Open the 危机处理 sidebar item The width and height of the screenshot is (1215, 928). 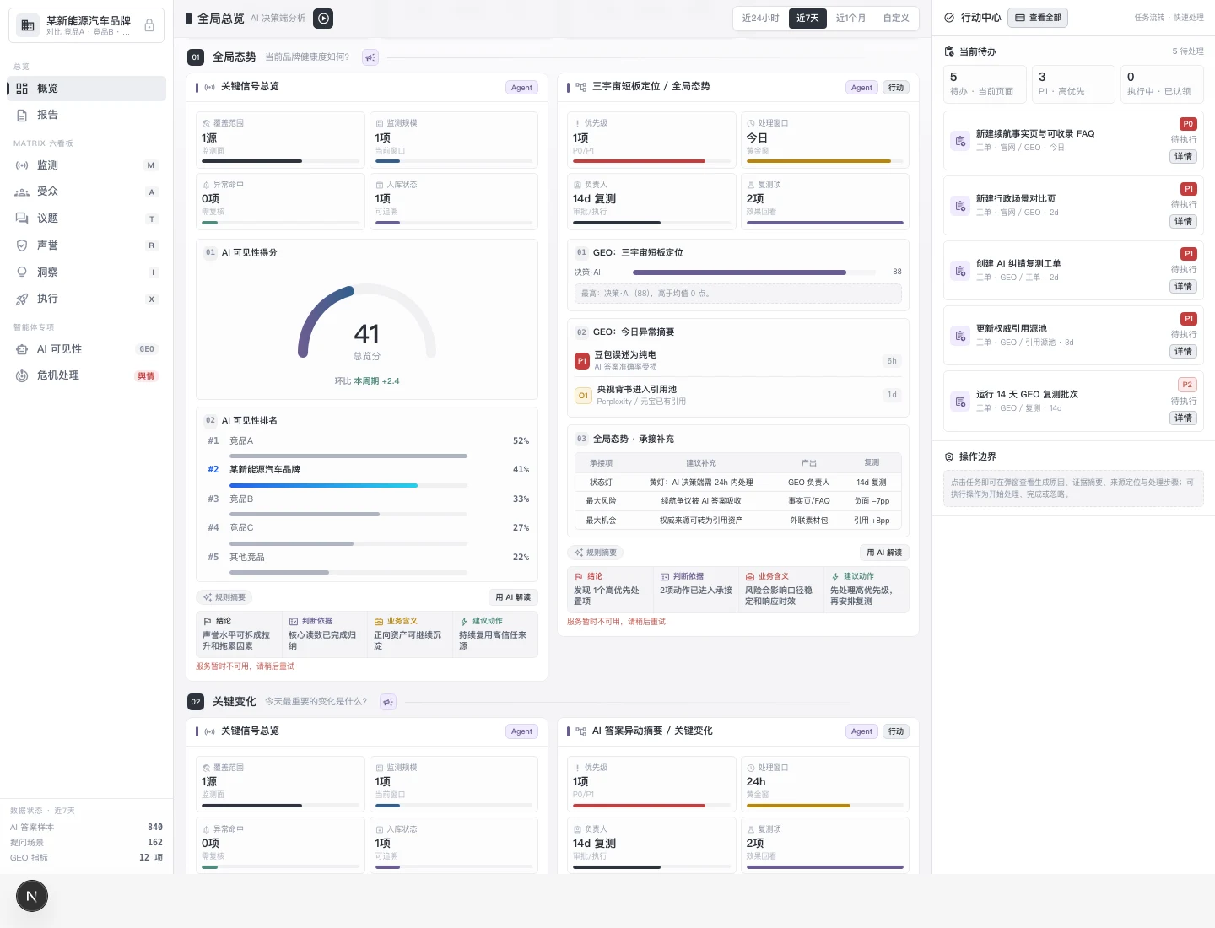click(x=86, y=375)
